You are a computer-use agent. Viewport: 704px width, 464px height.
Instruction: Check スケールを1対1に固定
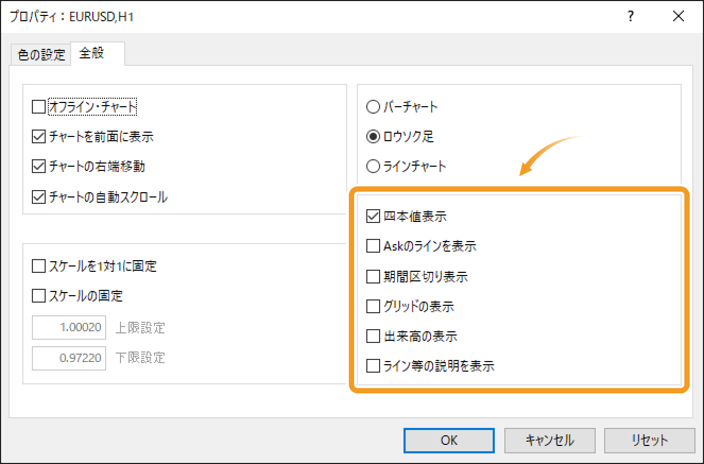coord(39,266)
